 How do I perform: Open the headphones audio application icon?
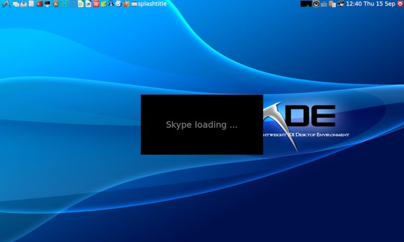pos(111,3)
